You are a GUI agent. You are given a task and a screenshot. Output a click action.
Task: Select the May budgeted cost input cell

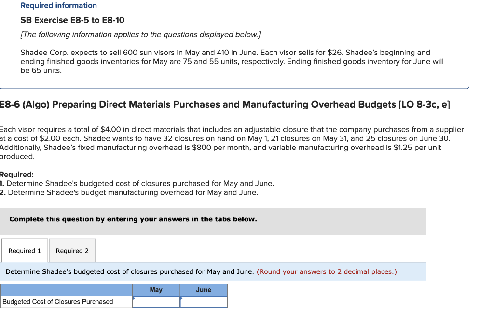[x=156, y=302]
